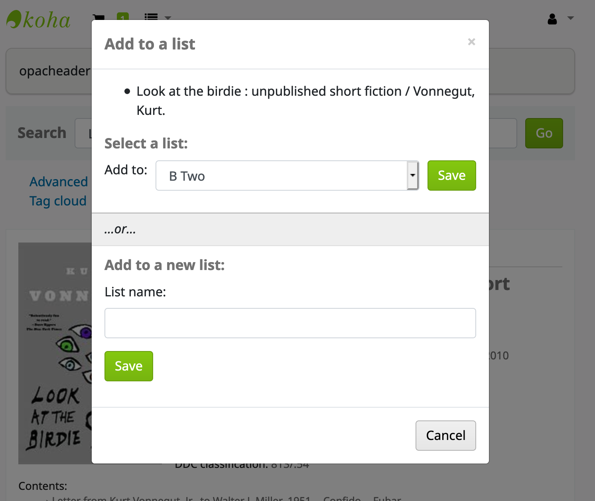Click the user account icon
595x501 pixels.
pyautogui.click(x=552, y=19)
